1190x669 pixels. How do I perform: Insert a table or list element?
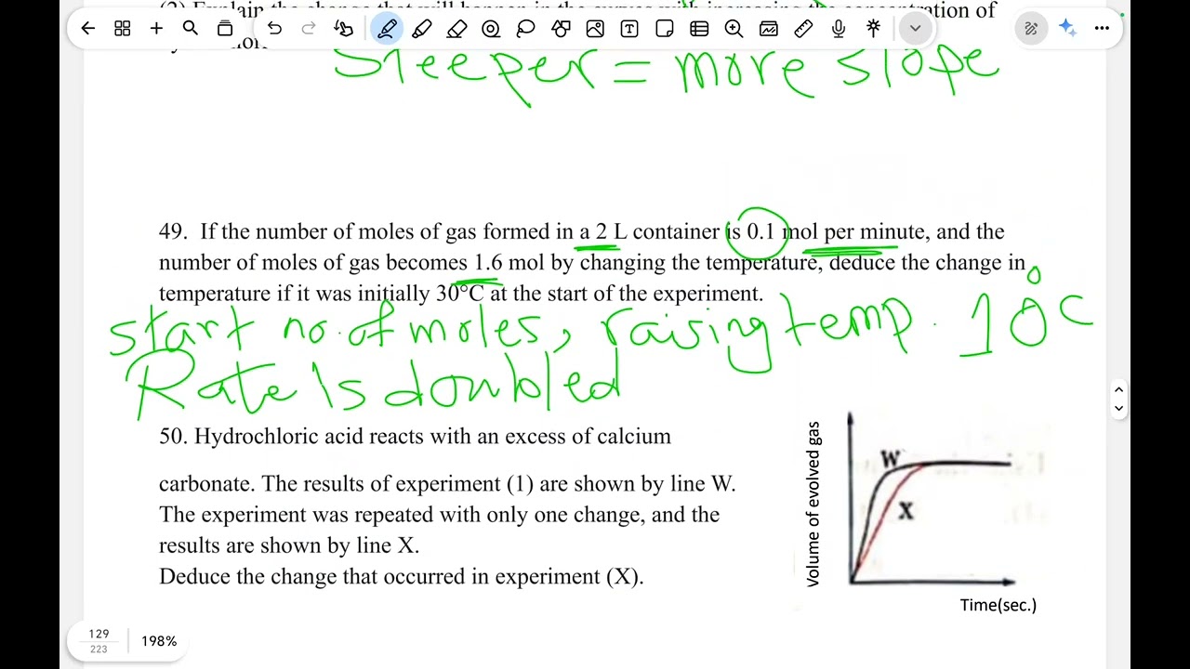coord(699,29)
